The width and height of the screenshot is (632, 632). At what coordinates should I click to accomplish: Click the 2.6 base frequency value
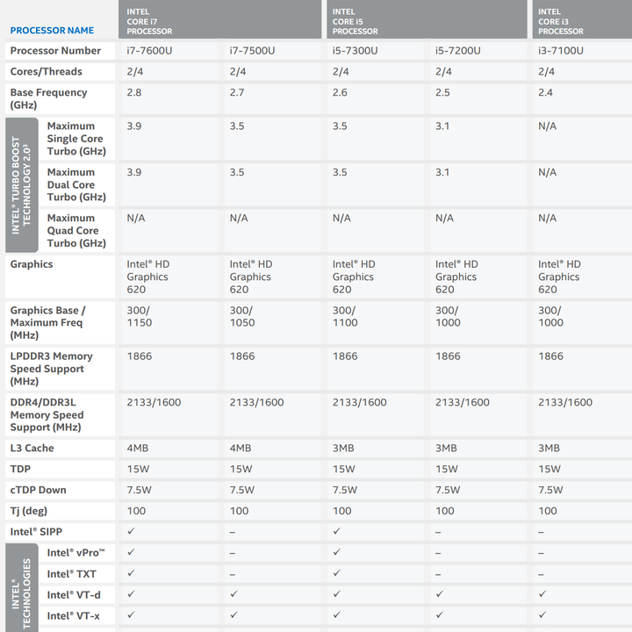(340, 93)
